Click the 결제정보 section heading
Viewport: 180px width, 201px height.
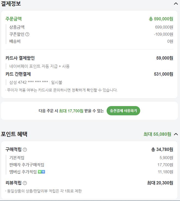point(11,4)
